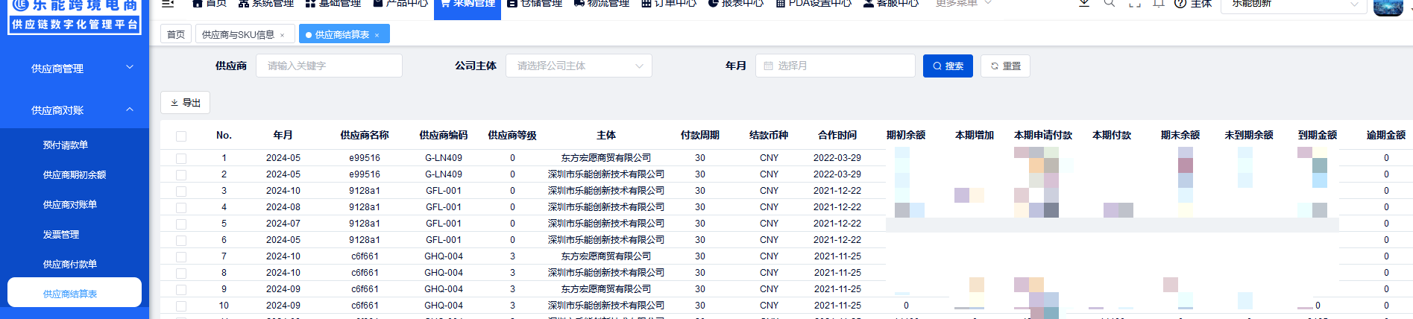1413x319 pixels.
Task: Open the 请选择公司主体 dropdown
Action: pyautogui.click(x=579, y=66)
